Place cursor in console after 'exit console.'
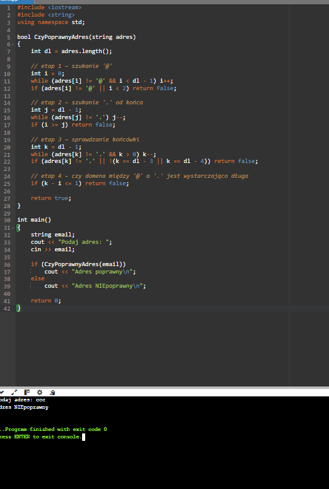 (x=83, y=437)
